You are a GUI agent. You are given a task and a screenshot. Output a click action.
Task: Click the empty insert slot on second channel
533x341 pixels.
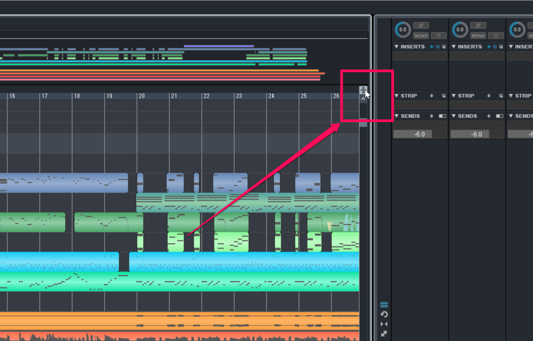pyautogui.click(x=477, y=56)
